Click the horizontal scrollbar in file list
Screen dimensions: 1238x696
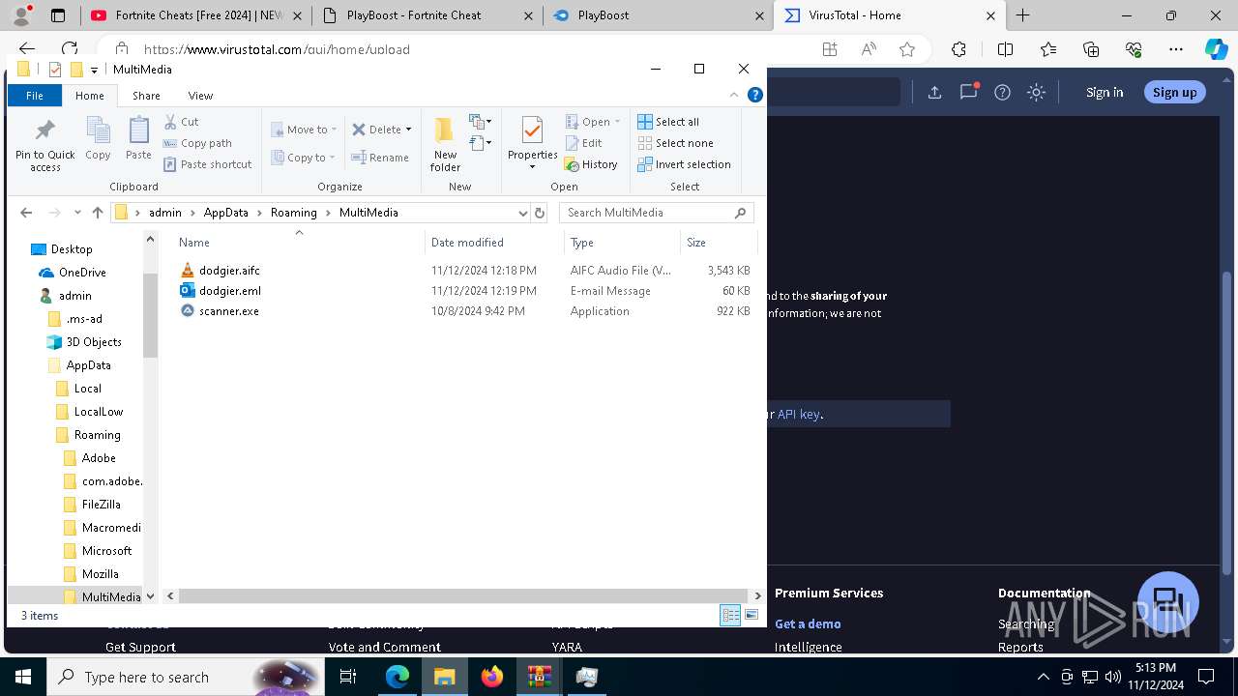point(463,596)
